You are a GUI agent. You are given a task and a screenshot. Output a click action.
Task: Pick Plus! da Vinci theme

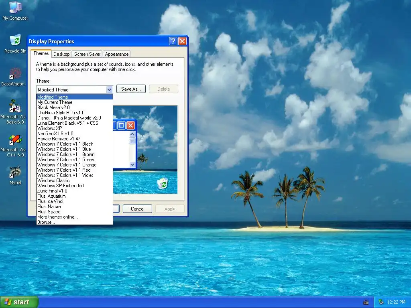click(74, 201)
